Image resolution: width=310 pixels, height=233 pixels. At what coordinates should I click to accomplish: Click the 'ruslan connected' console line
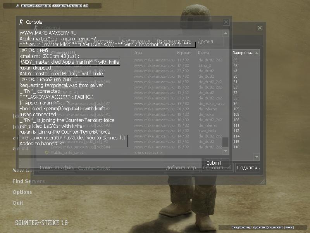[38, 114]
